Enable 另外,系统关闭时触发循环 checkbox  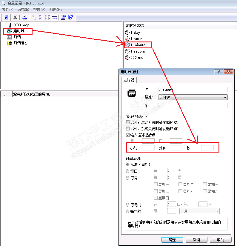[x=128, y=129]
